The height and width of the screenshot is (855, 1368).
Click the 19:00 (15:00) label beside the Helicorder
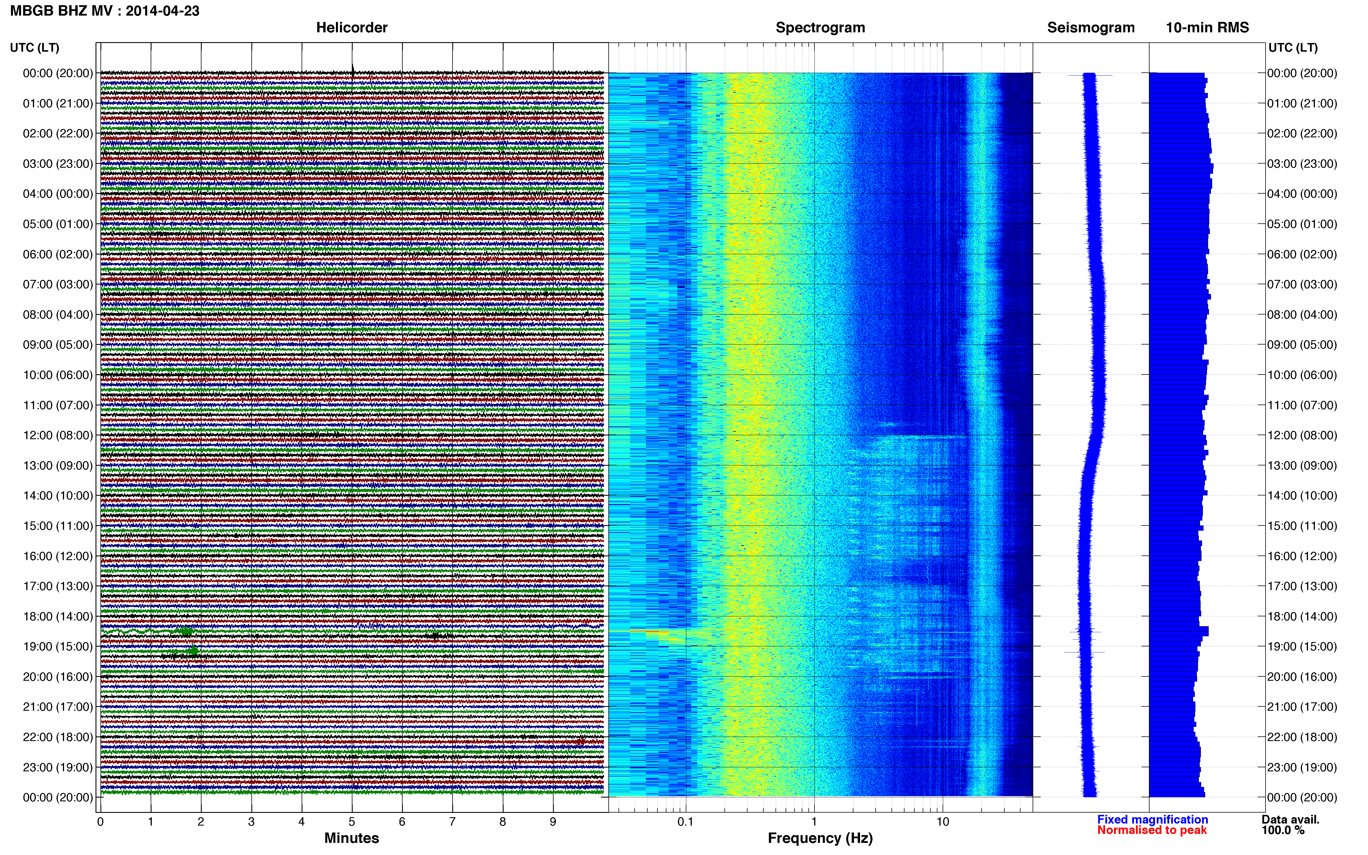click(x=58, y=647)
